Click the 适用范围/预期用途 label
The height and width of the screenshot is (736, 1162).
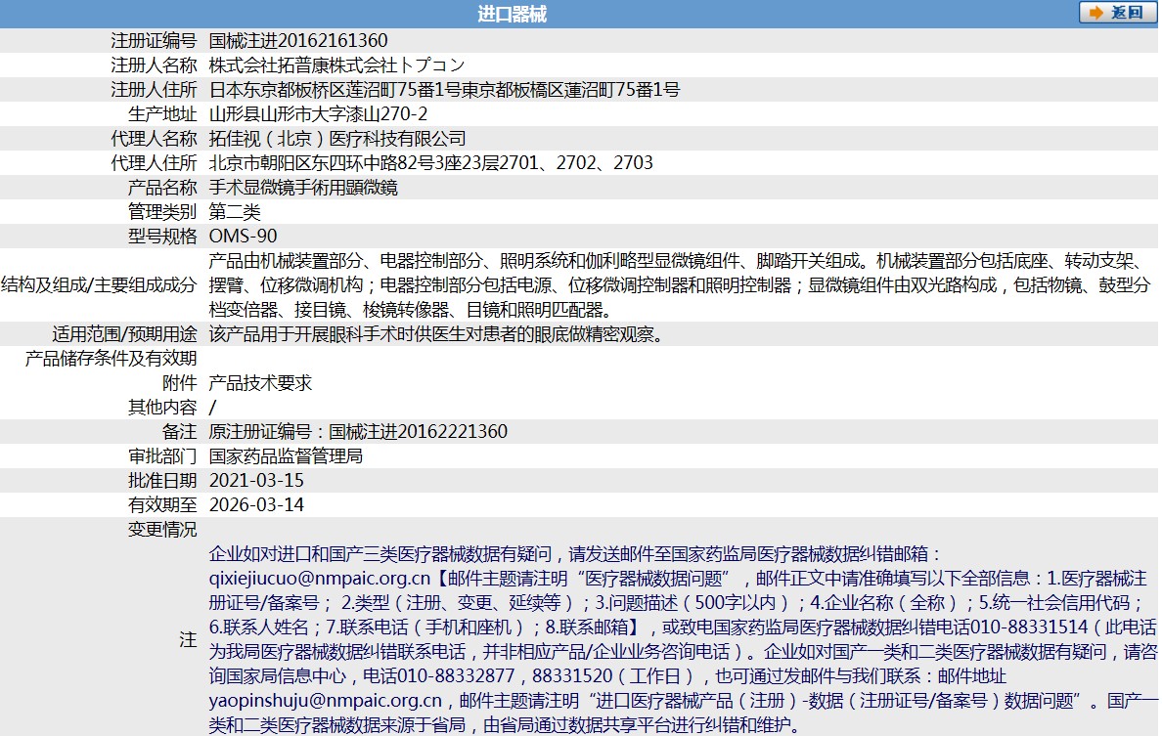click(124, 334)
